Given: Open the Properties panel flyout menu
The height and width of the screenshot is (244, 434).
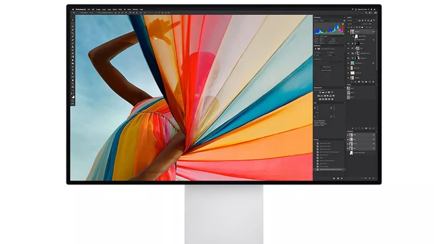Looking at the screenshot, I should coord(345,46).
